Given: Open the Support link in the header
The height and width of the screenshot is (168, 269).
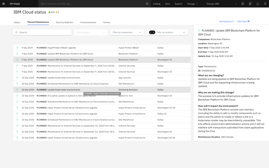Looking at the screenshot, I should click(178, 4).
